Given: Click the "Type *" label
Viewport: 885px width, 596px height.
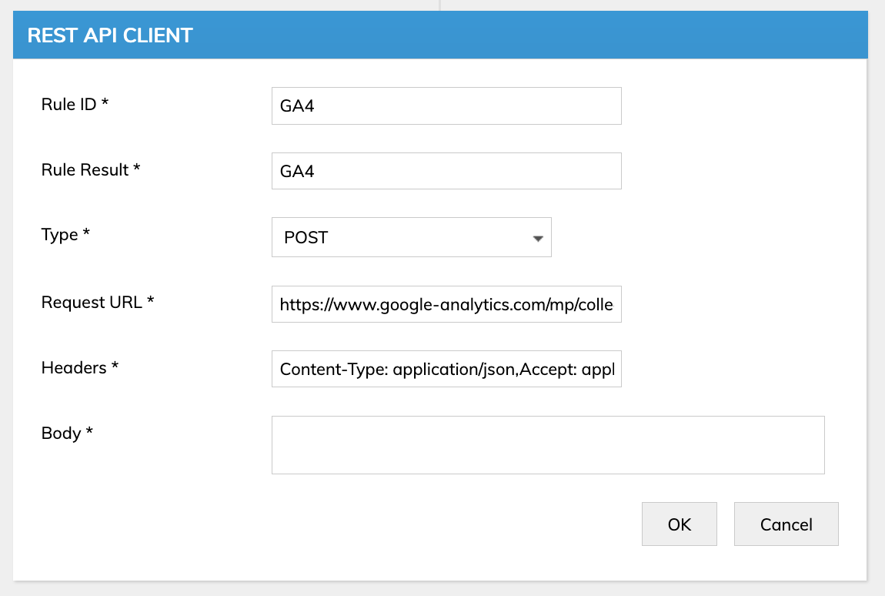Looking at the screenshot, I should tap(65, 235).
